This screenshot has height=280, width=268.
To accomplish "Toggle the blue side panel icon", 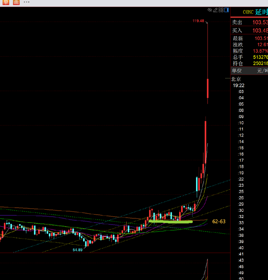I will click(227, 10).
